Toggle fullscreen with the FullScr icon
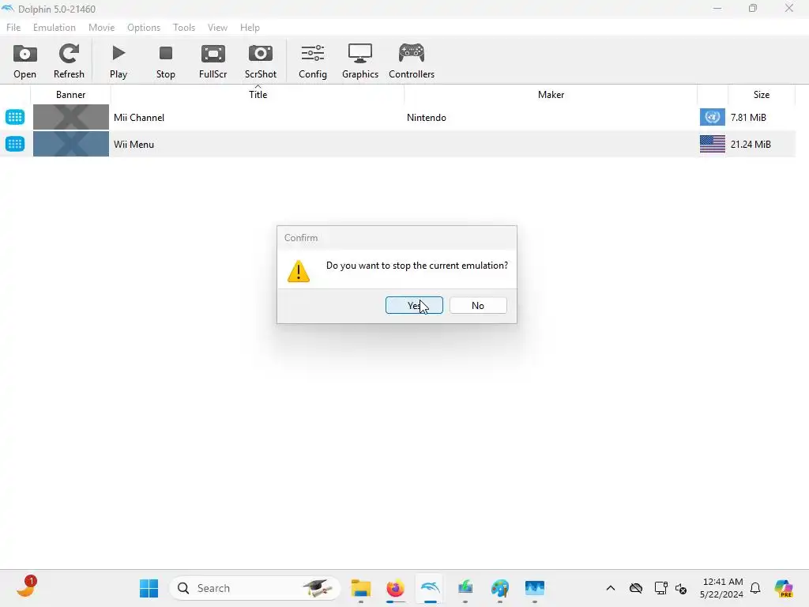 click(213, 54)
